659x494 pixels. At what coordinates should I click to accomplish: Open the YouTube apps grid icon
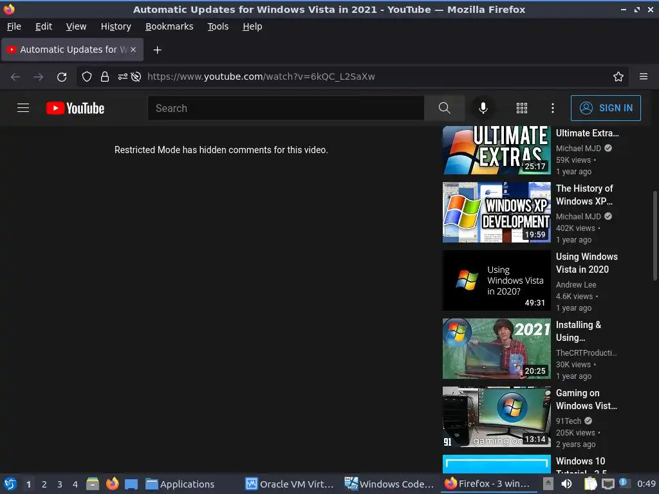click(521, 108)
